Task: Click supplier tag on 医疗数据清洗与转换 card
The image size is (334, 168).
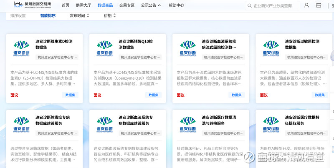Action: click(223, 133)
